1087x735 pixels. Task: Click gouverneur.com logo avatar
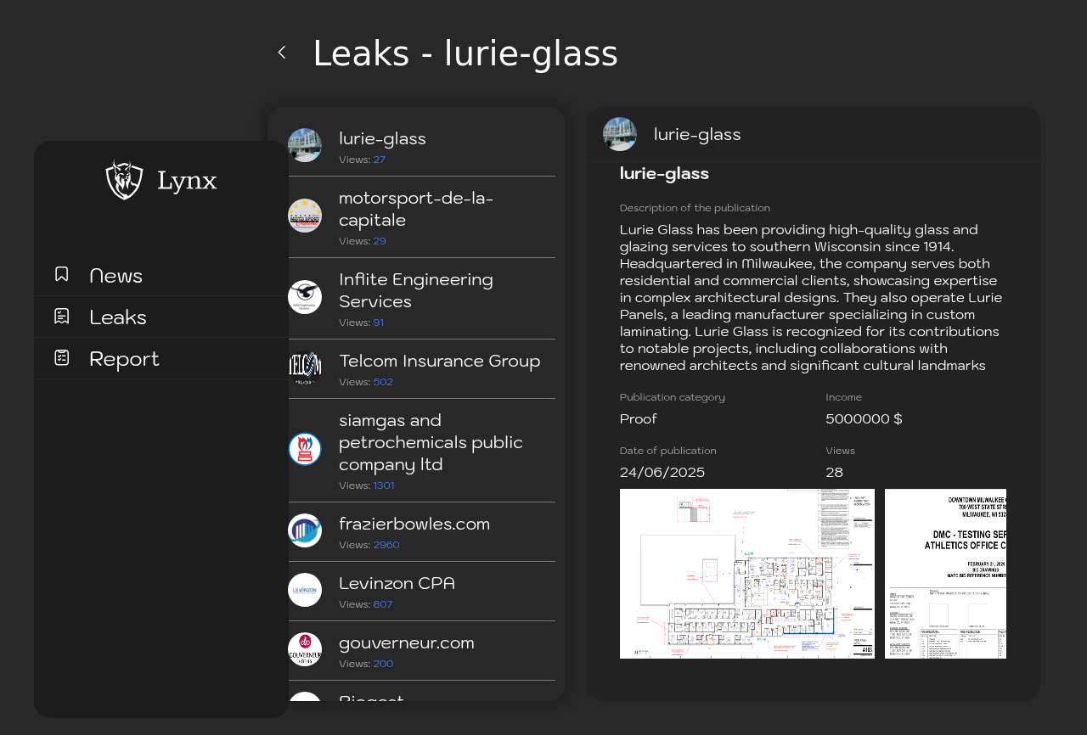coord(305,649)
